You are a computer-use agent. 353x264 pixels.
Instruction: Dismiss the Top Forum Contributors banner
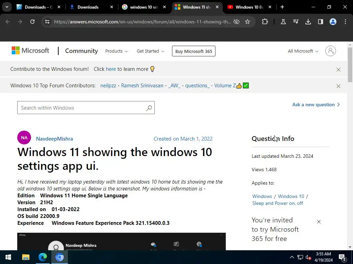point(339,86)
